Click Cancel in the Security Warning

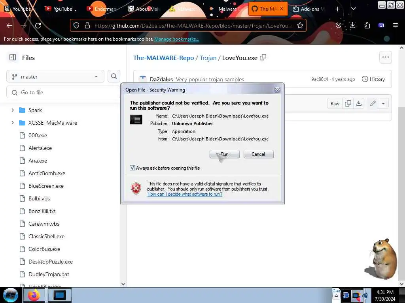coord(258,154)
